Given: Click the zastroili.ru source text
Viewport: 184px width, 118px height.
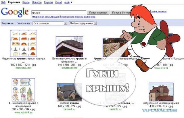Looking at the screenshot, I should [69, 109].
